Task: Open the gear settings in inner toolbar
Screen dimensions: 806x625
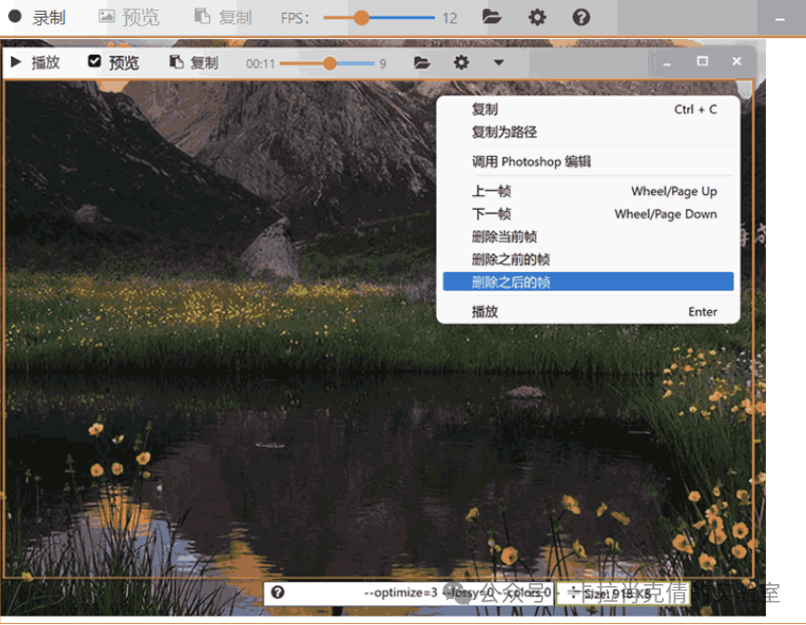Action: [461, 62]
